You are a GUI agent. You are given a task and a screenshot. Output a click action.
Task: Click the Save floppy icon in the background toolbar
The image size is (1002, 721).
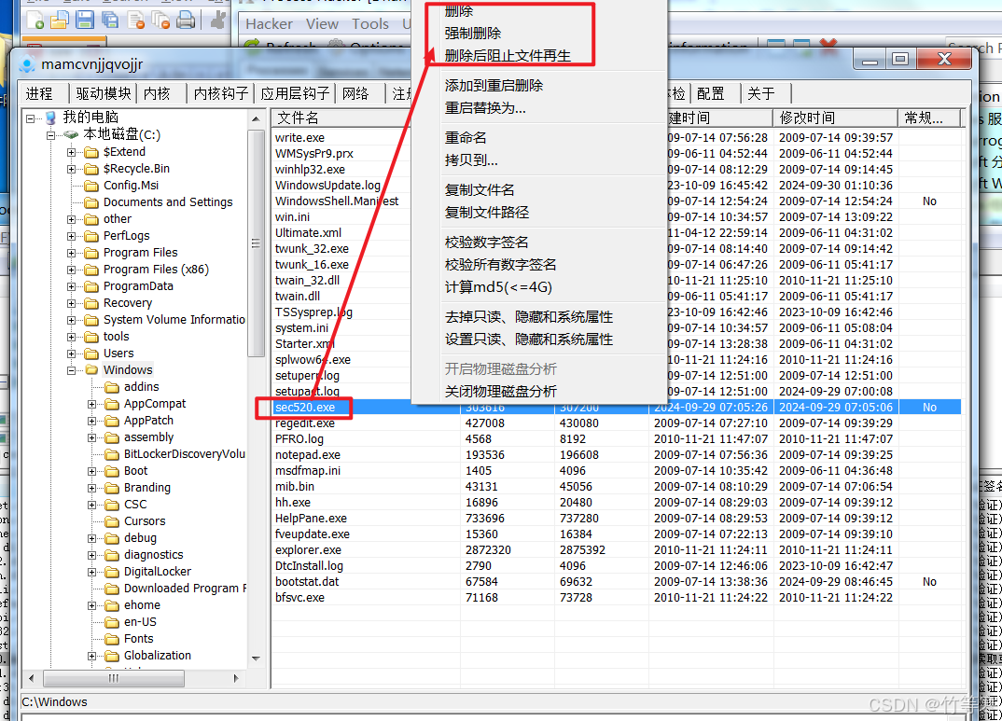(x=84, y=21)
